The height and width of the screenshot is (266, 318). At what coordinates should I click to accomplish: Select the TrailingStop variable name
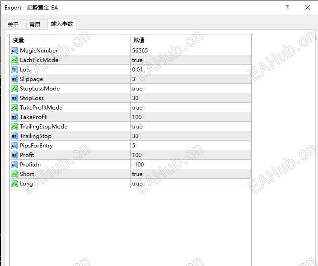click(x=36, y=136)
